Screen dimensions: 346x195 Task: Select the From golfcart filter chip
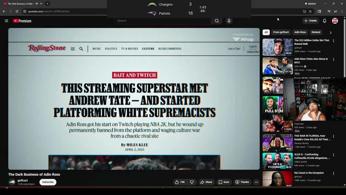coord(281,32)
